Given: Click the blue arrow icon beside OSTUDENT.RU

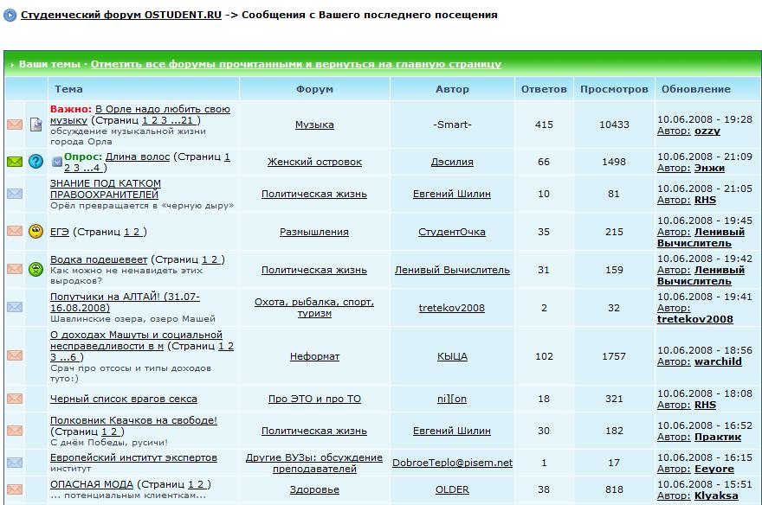Looking at the screenshot, I should point(10,15).
